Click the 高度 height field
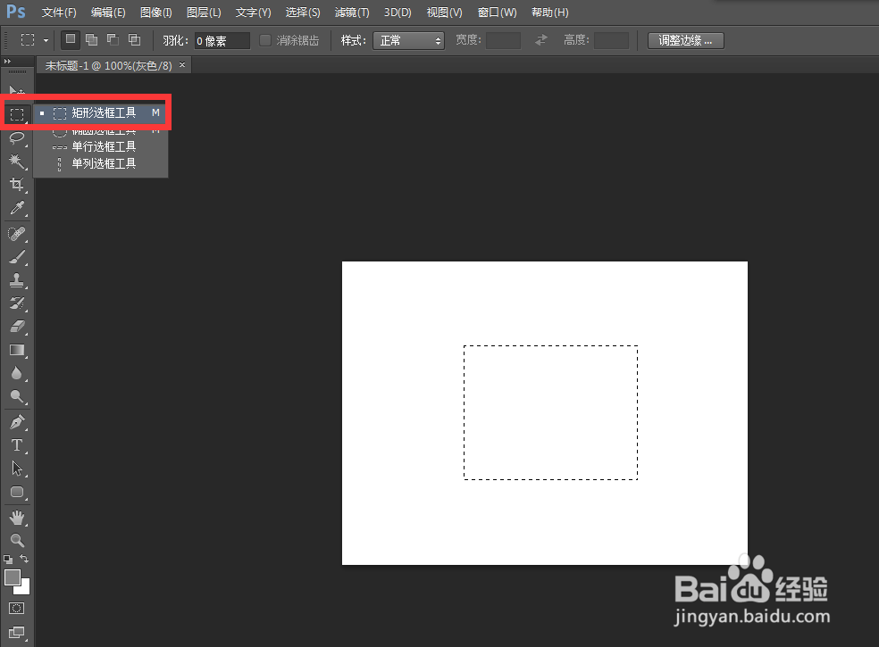 [612, 40]
